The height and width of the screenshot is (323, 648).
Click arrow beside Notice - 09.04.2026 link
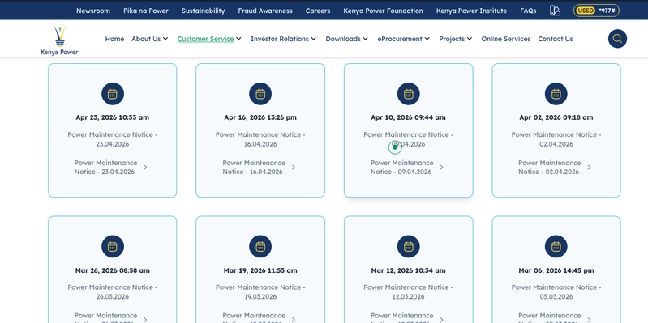(x=441, y=168)
